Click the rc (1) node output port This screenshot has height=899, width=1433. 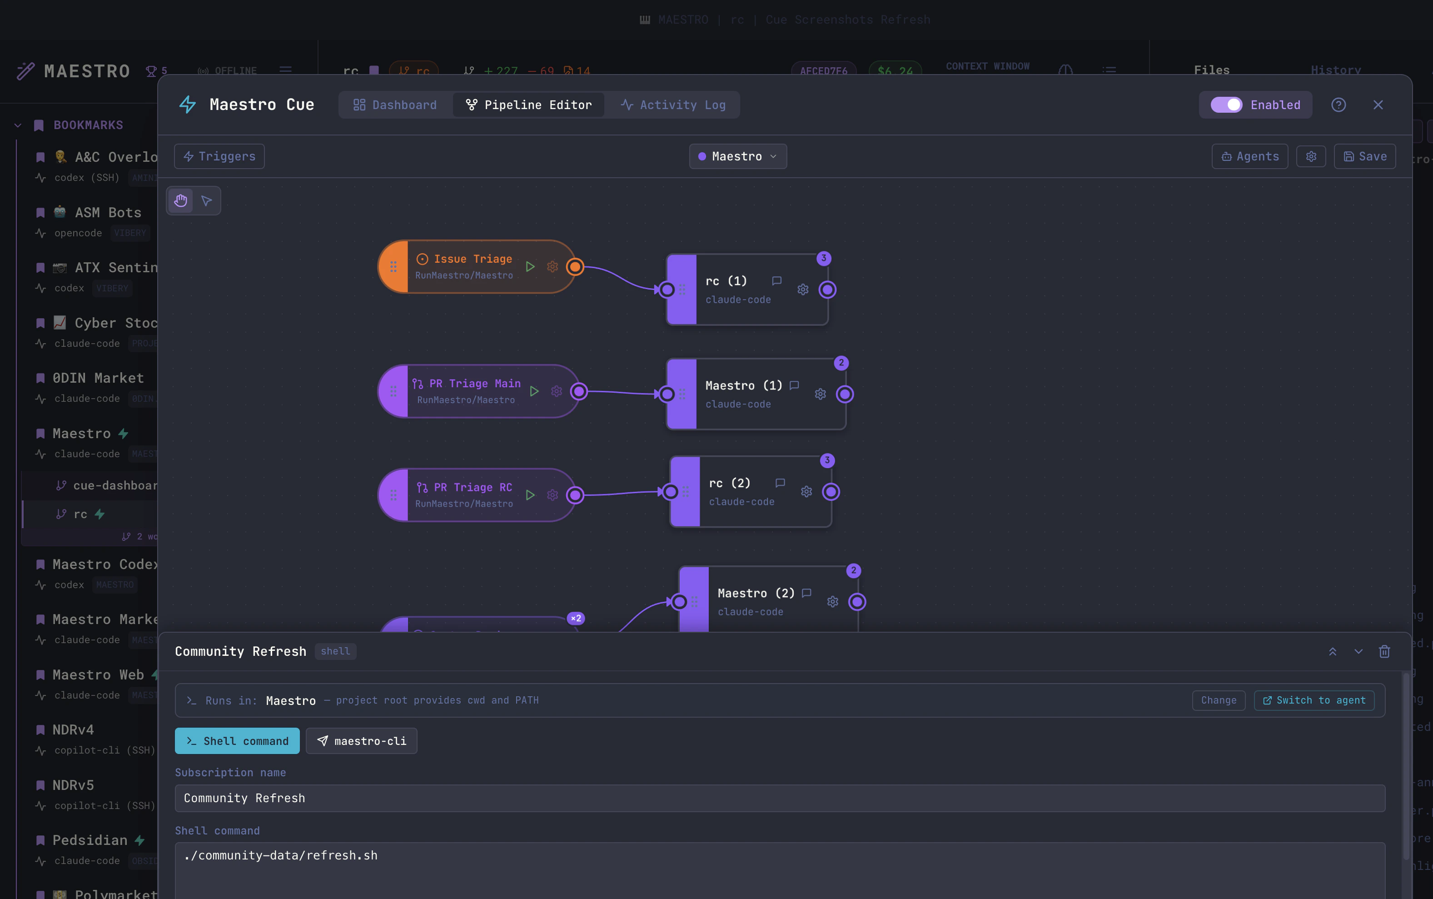click(x=827, y=290)
